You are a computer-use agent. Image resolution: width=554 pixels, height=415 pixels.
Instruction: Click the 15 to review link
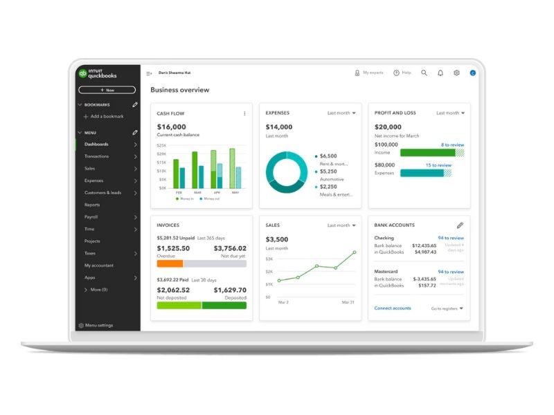click(438, 165)
